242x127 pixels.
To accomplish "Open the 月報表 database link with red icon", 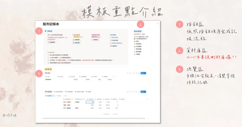I will tap(137, 54).
